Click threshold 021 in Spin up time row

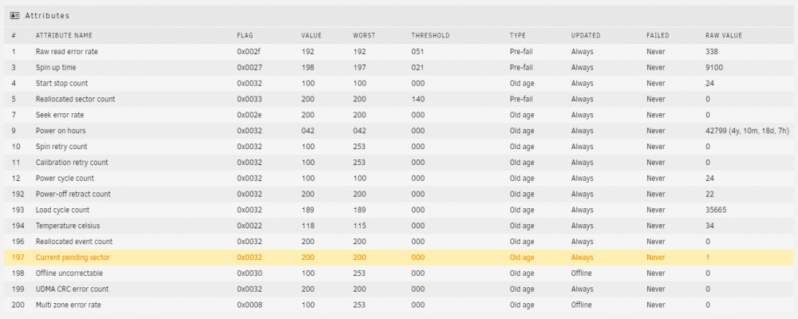pos(417,67)
